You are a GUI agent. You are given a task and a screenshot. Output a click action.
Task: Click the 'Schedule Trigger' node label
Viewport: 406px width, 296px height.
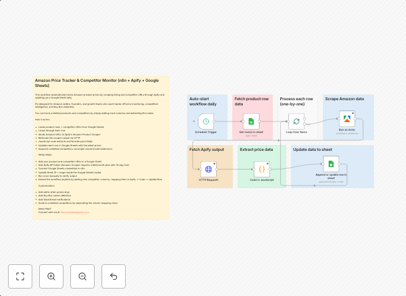(x=206, y=132)
